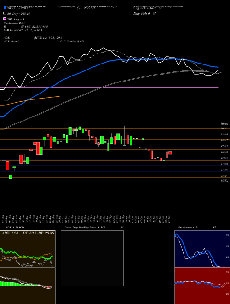230x304 pixels.
Task: Click the 241.36 price axis label
Action: click(x=224, y=170)
